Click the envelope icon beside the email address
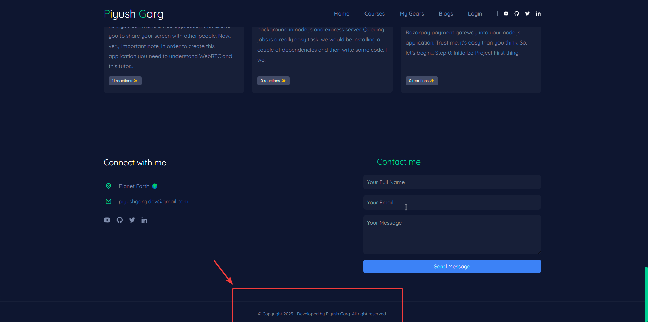 pyautogui.click(x=108, y=201)
